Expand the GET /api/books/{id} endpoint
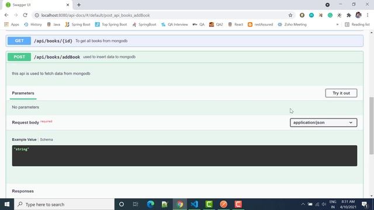Screen dimensions: 374x210 pos(185,41)
